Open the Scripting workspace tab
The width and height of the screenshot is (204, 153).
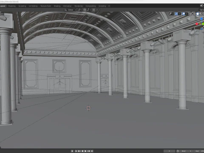pyautogui.click(x=102, y=6)
